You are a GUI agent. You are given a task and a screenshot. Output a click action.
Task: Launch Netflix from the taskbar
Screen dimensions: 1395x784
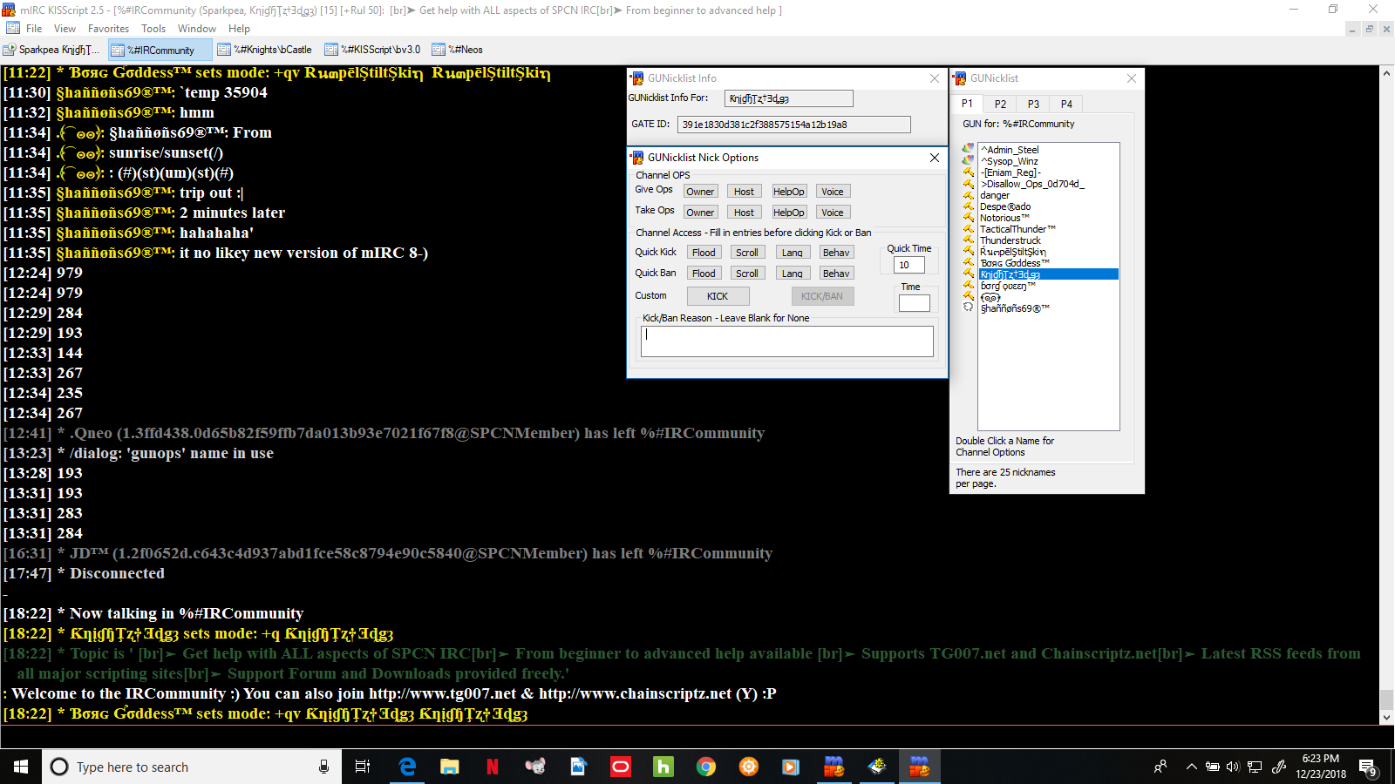(x=493, y=767)
